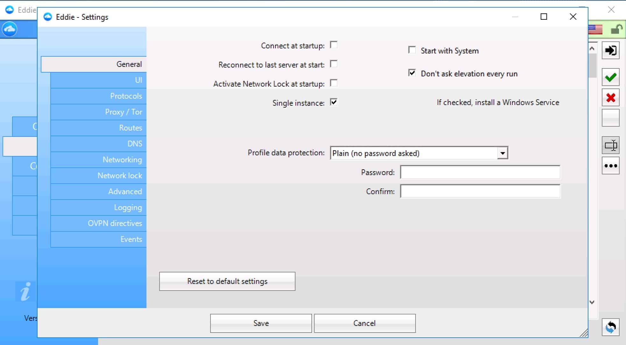The height and width of the screenshot is (345, 626).
Task: Open the UI settings tab
Action: [x=98, y=80]
